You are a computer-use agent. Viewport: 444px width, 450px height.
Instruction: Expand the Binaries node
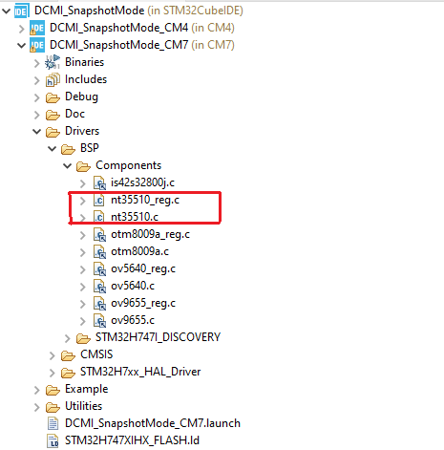(37, 63)
